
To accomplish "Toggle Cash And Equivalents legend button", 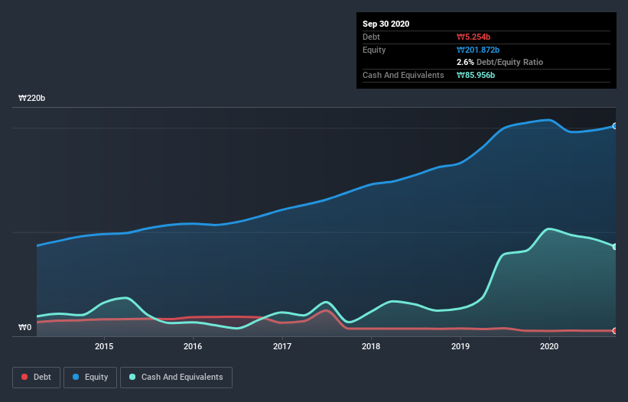I will coord(176,378).
